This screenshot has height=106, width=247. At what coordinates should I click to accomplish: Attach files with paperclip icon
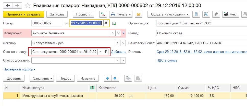216,14
